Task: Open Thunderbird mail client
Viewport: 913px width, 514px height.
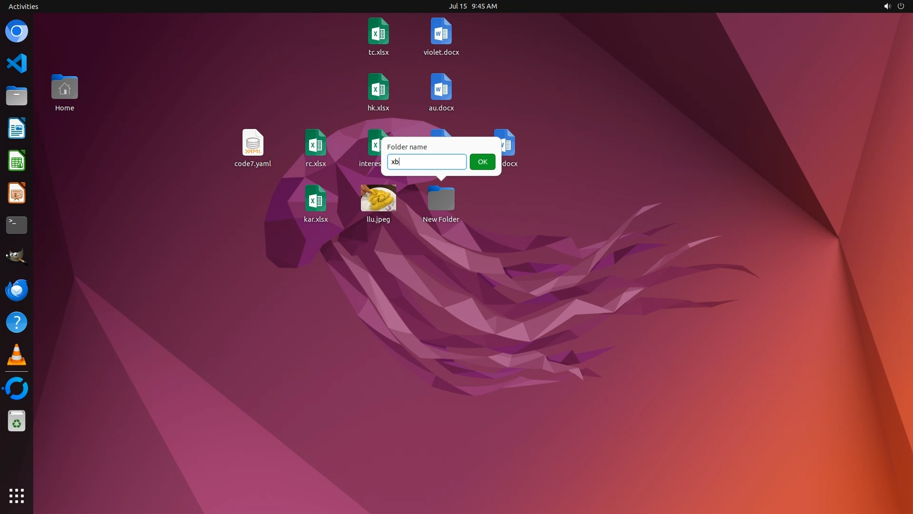Action: (x=17, y=290)
